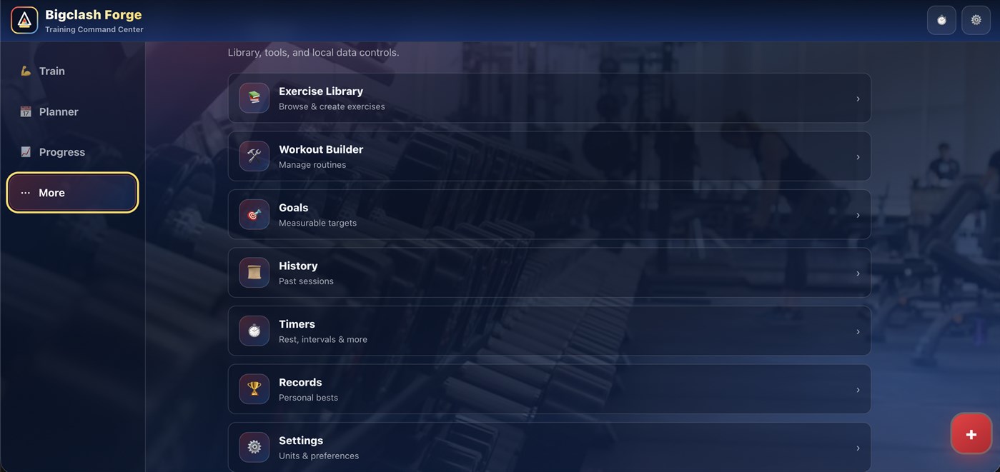This screenshot has height=472, width=1000.
Task: Click the chart Progress icon
Action: [x=26, y=152]
